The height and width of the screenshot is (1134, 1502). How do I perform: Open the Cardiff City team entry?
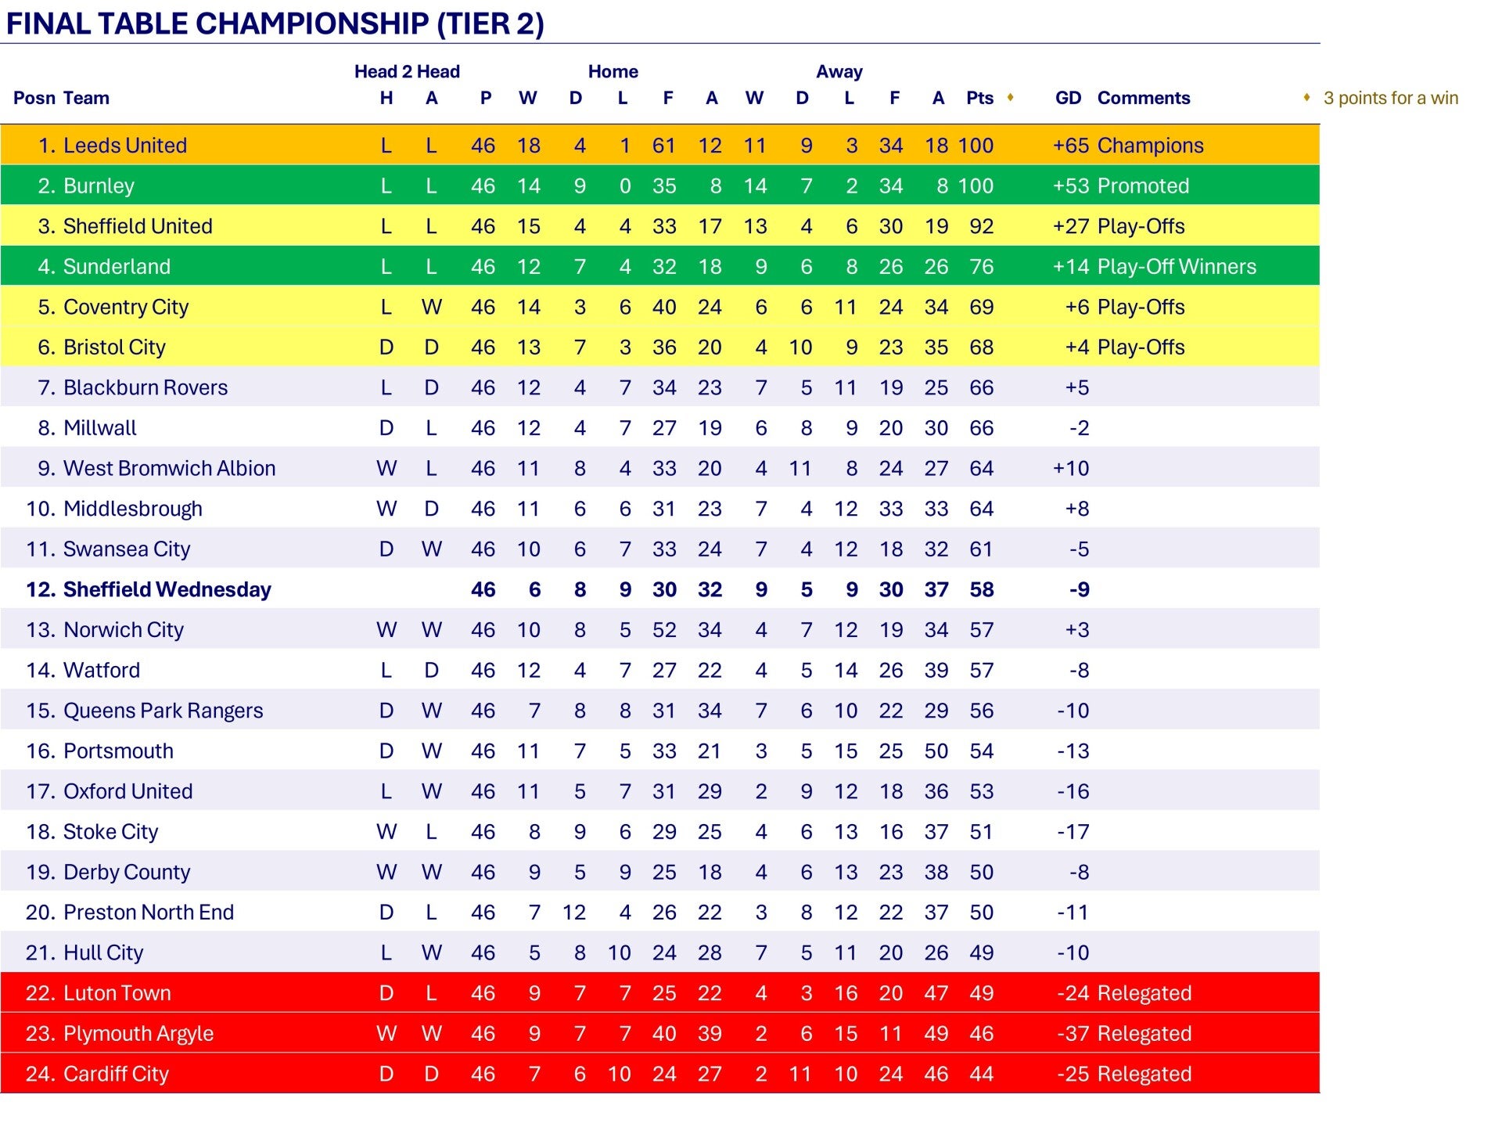[116, 1074]
